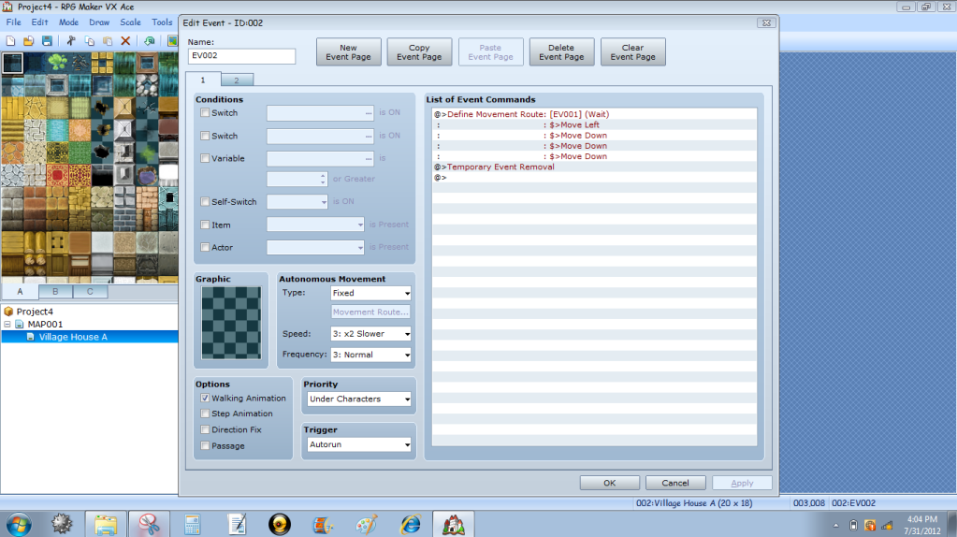Open the Mode menu
The height and width of the screenshot is (537, 957).
pyautogui.click(x=68, y=22)
